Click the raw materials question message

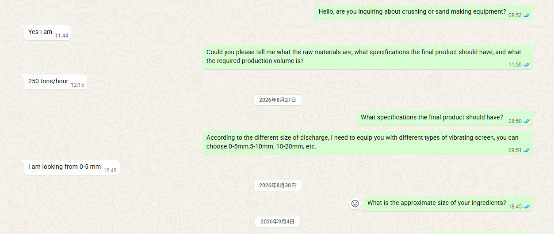[367, 57]
